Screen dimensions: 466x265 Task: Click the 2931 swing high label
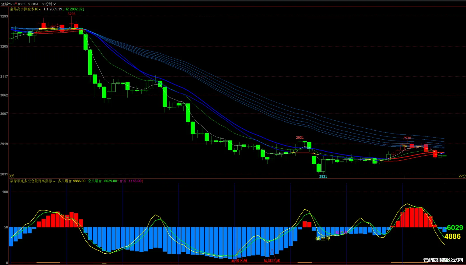300,138
